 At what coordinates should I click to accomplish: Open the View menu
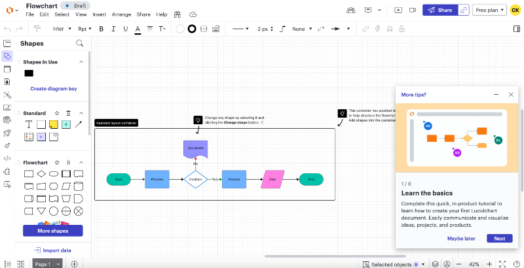[81, 14]
